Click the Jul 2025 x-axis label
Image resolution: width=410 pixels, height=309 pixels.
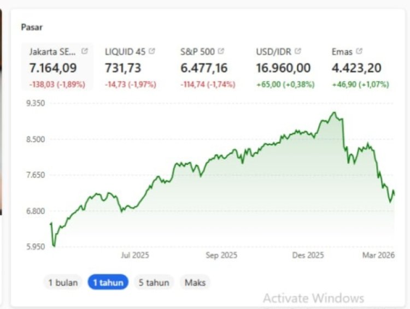(x=135, y=255)
